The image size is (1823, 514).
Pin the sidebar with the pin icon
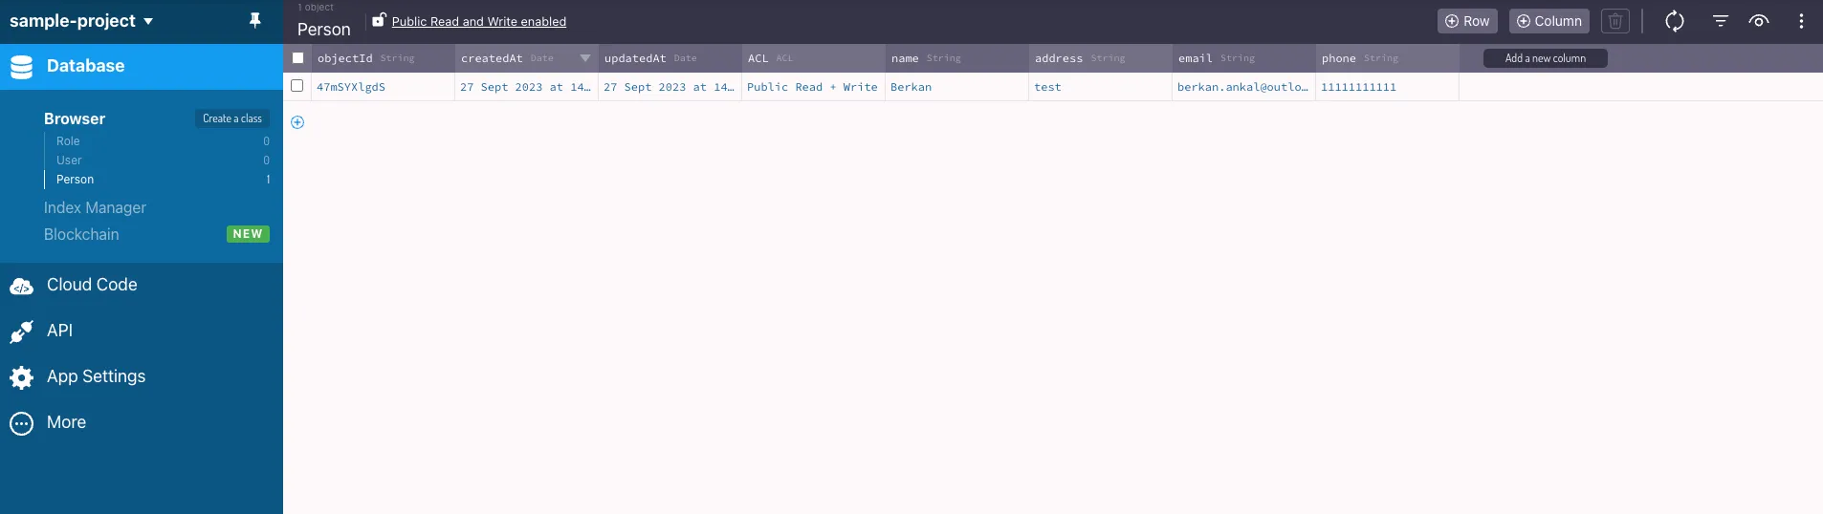point(254,20)
